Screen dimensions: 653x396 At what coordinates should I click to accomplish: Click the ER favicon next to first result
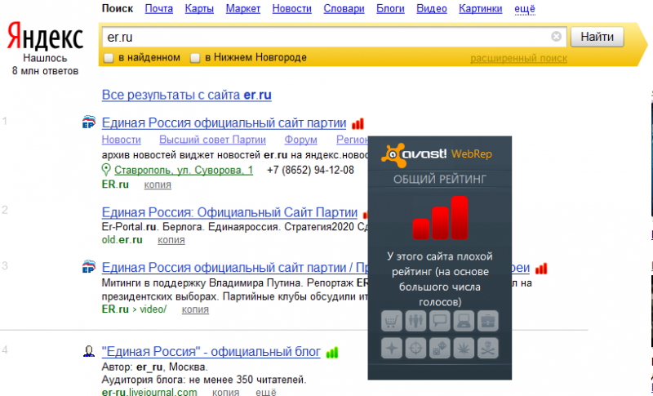click(88, 122)
